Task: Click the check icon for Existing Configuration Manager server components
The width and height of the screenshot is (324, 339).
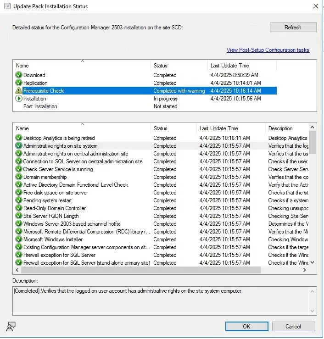Action: tap(19, 247)
